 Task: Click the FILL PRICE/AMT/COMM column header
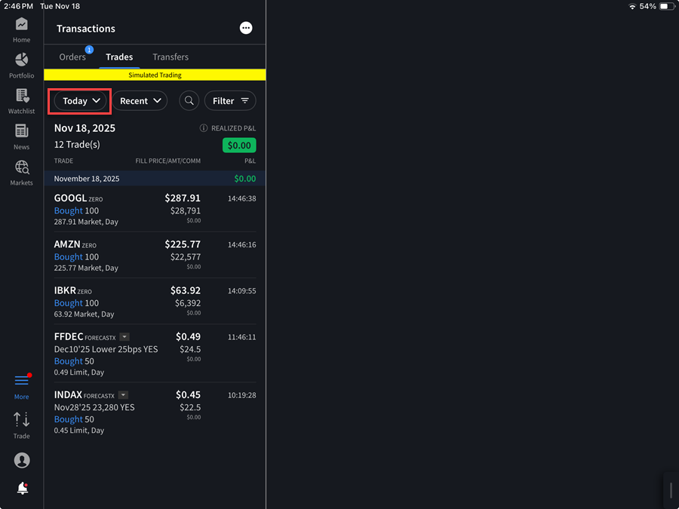pyautogui.click(x=167, y=161)
